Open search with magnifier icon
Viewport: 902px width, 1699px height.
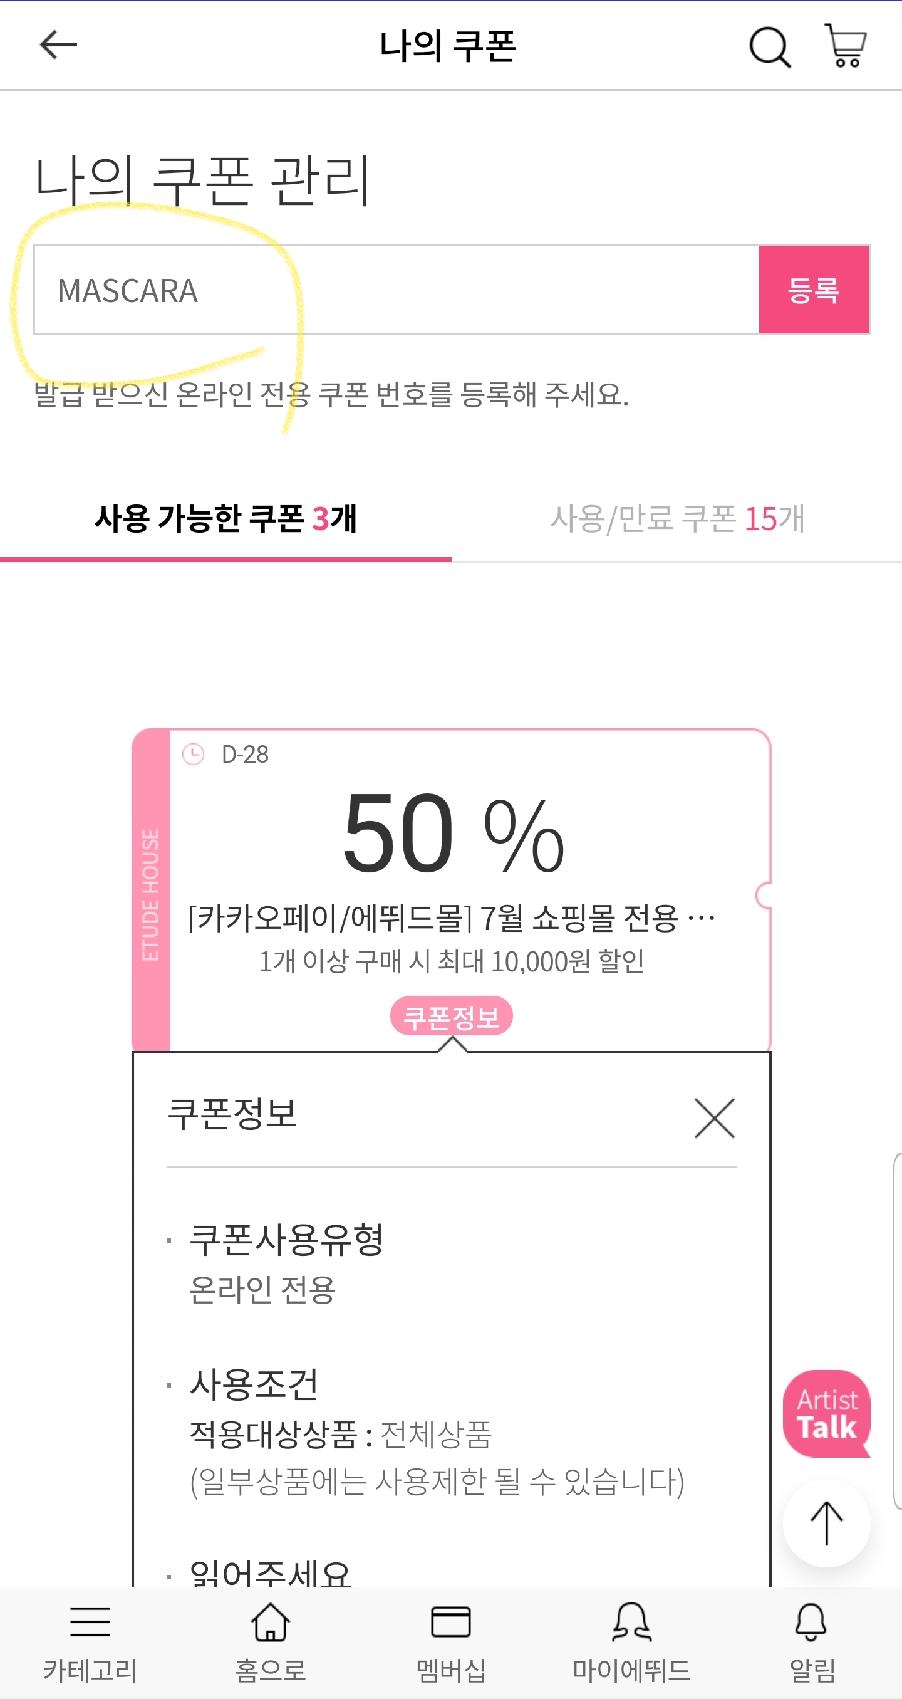(x=769, y=47)
